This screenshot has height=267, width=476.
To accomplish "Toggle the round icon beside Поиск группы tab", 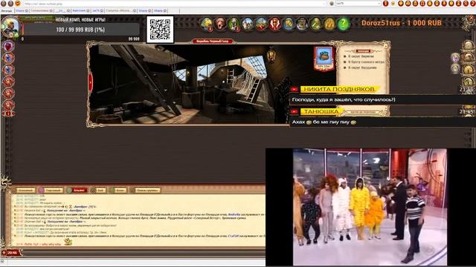I will pyautogui.click(x=132, y=190).
